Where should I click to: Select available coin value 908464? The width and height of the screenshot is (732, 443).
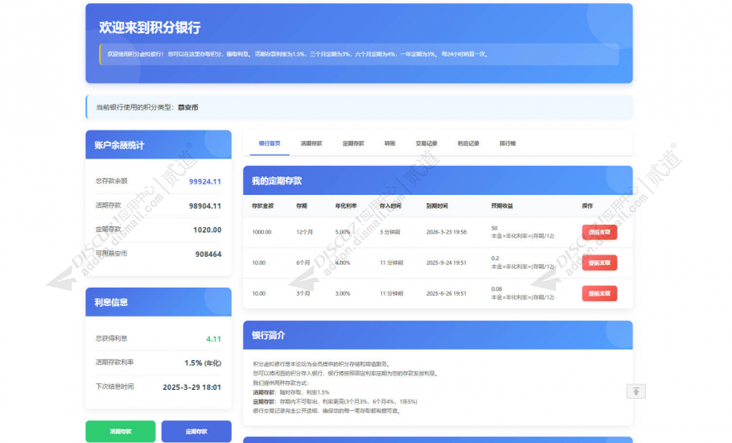pos(208,255)
